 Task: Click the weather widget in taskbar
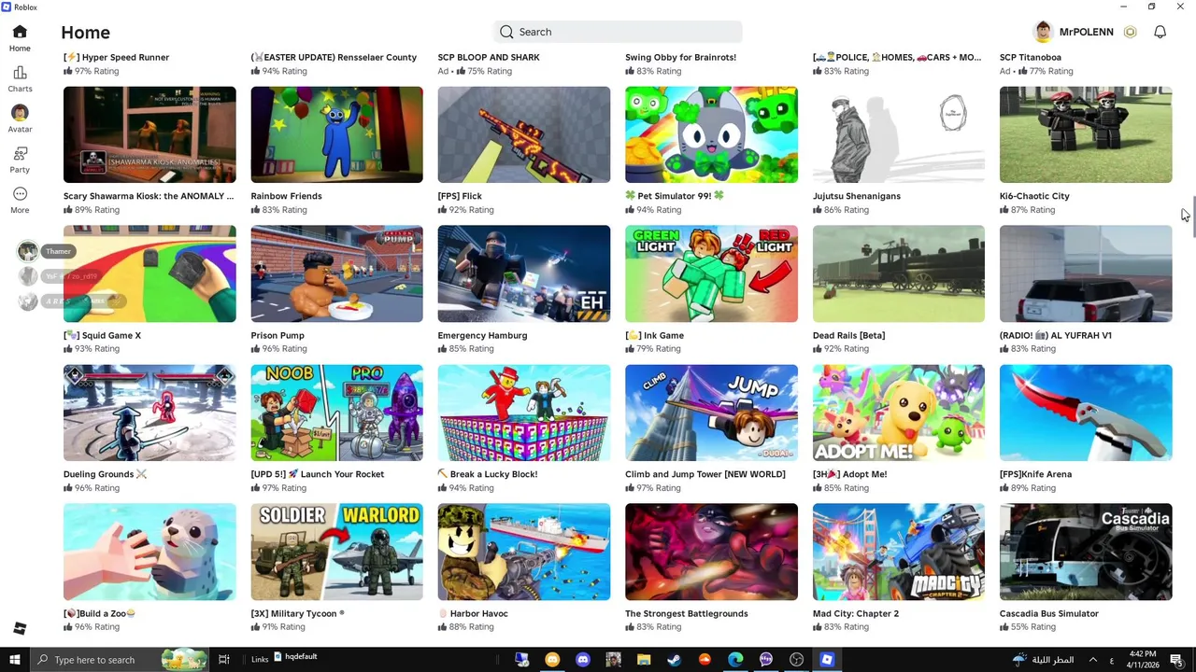pyautogui.click(x=1043, y=660)
